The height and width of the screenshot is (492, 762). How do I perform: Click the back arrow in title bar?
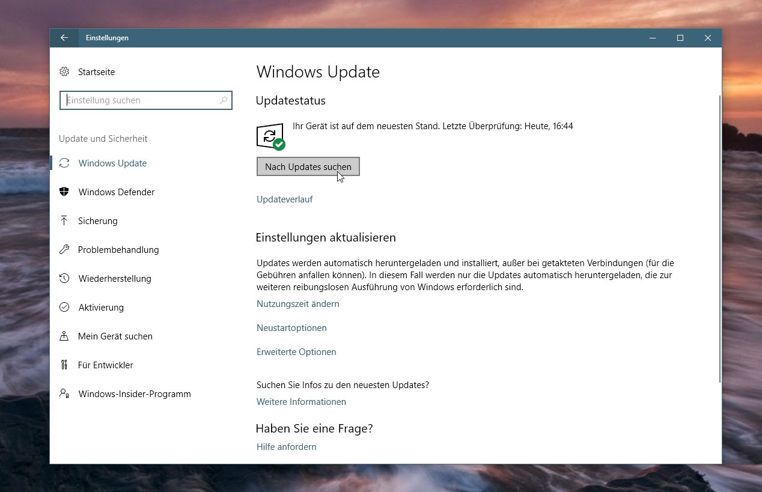click(x=64, y=38)
